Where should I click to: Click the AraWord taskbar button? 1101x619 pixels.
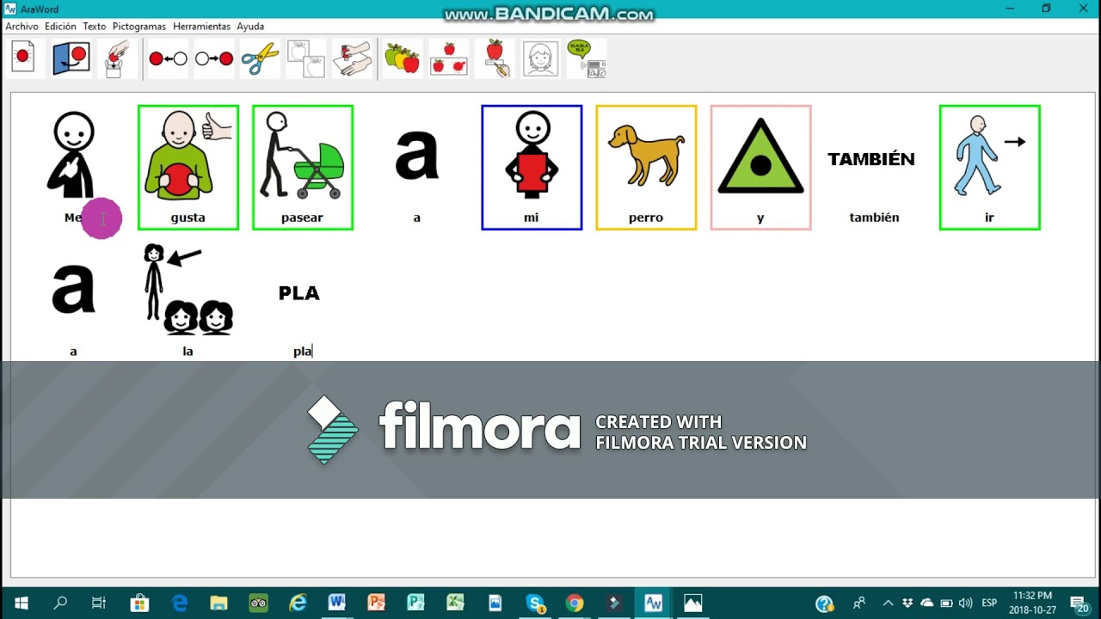coord(654,603)
